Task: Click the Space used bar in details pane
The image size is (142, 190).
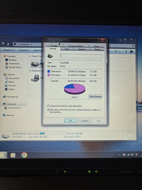Action: (x=52, y=133)
